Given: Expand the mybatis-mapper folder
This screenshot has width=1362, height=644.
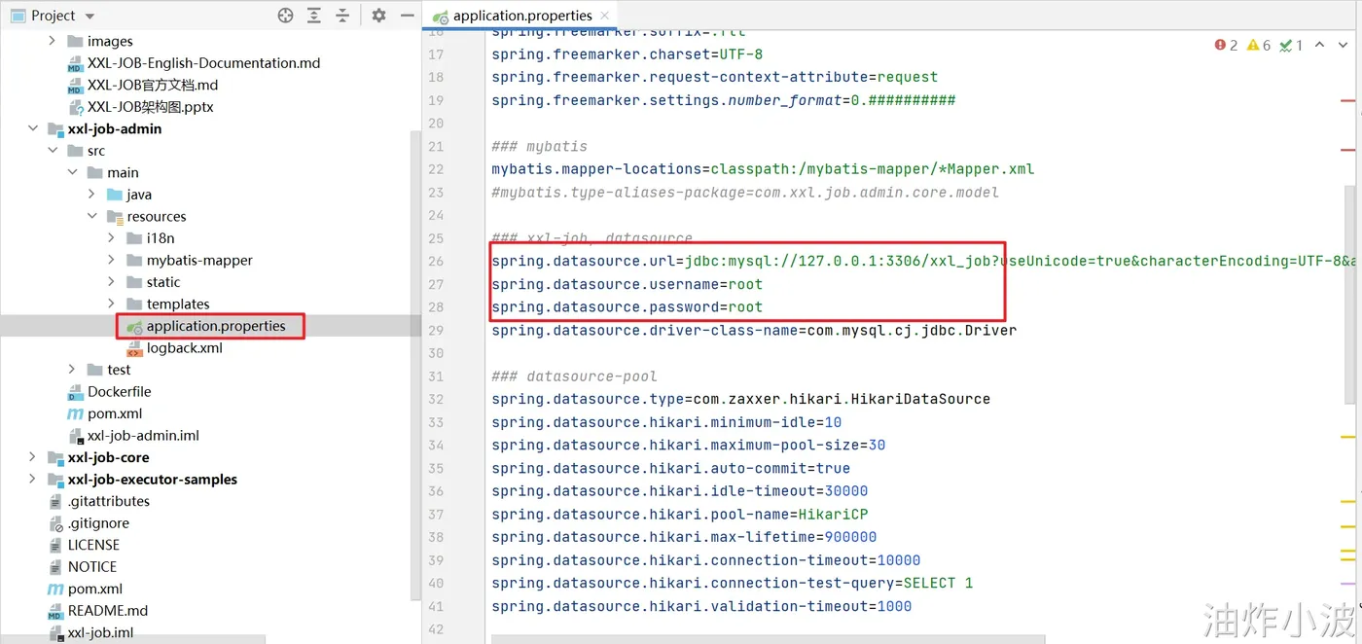Looking at the screenshot, I should point(112,260).
